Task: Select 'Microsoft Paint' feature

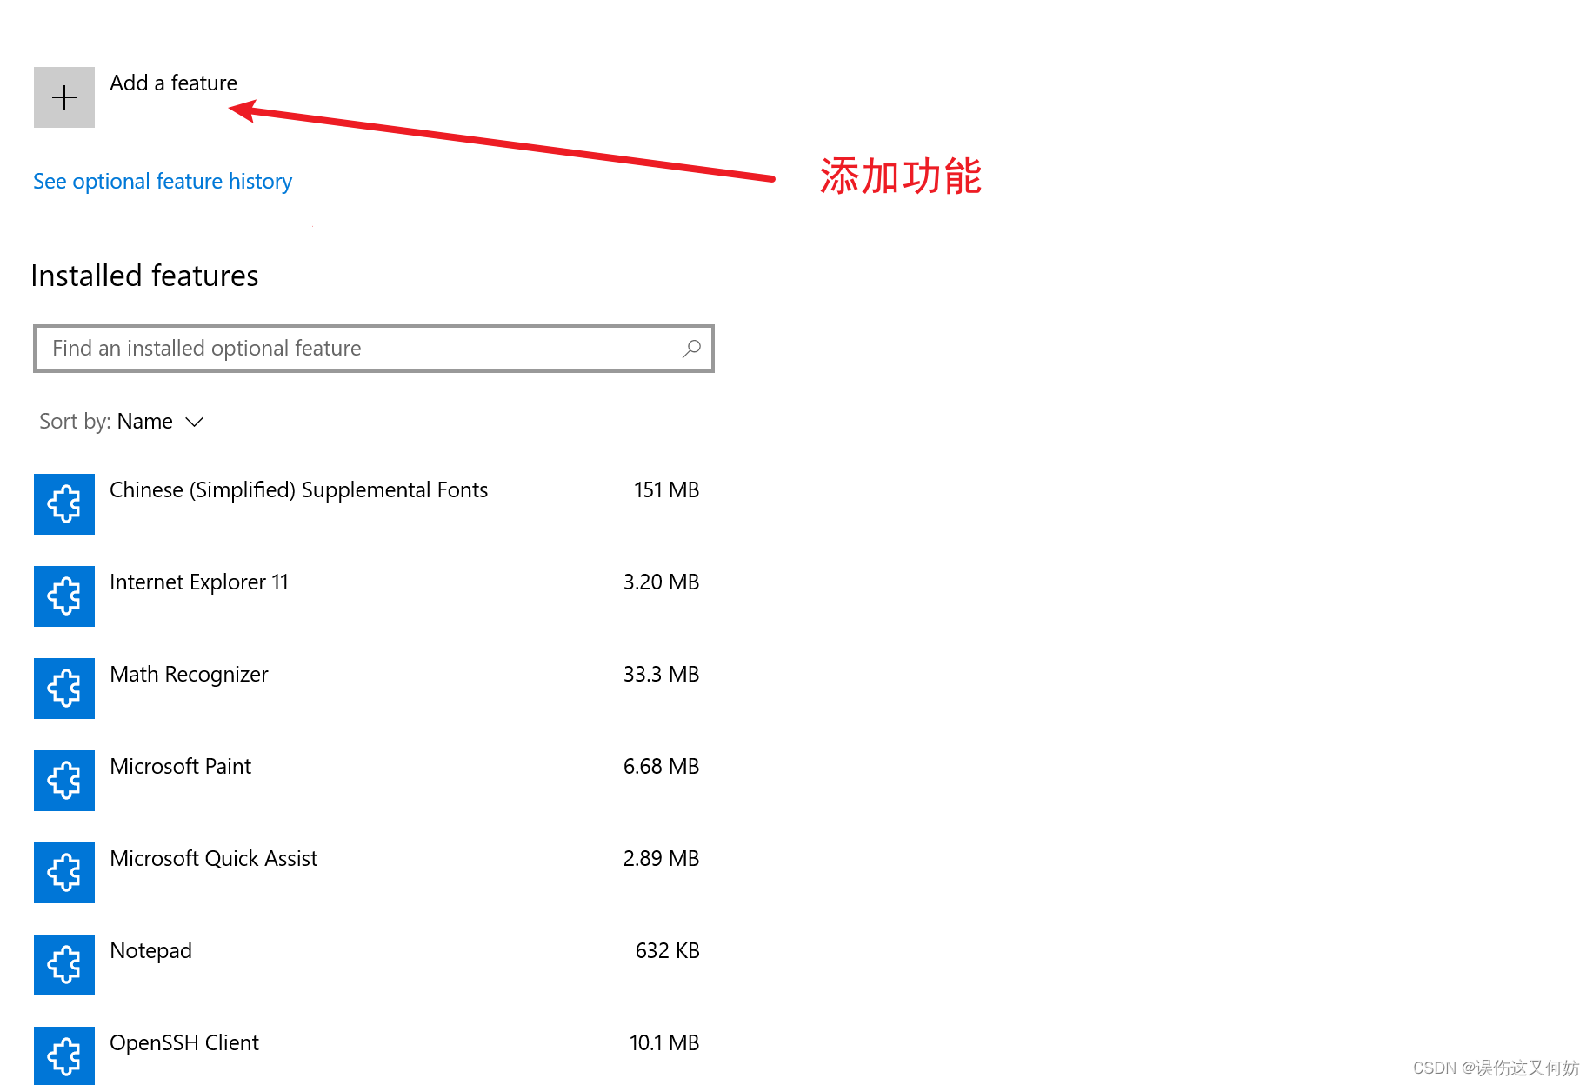Action: [180, 766]
